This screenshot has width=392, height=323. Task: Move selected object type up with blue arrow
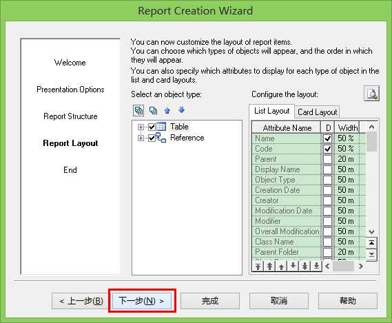tap(167, 110)
